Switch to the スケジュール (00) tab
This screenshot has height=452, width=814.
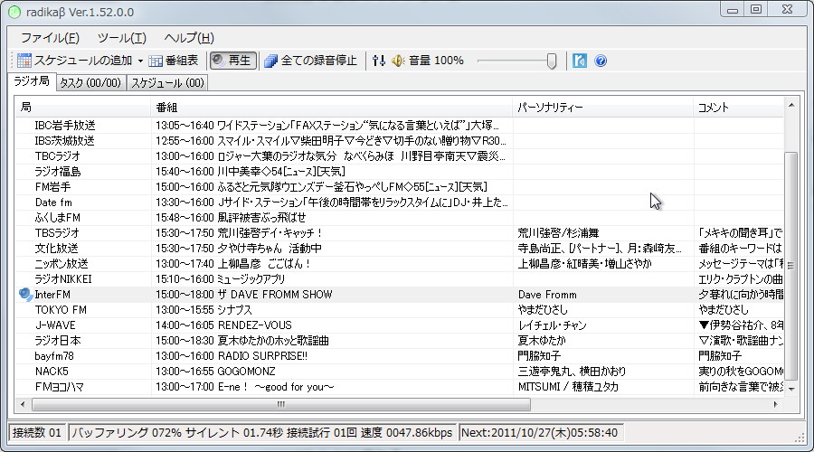click(x=167, y=83)
